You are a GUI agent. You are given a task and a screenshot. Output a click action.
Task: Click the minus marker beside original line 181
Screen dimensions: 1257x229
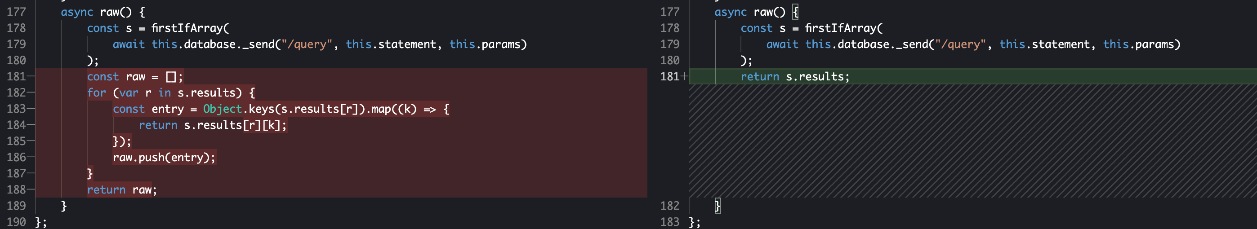click(31, 76)
